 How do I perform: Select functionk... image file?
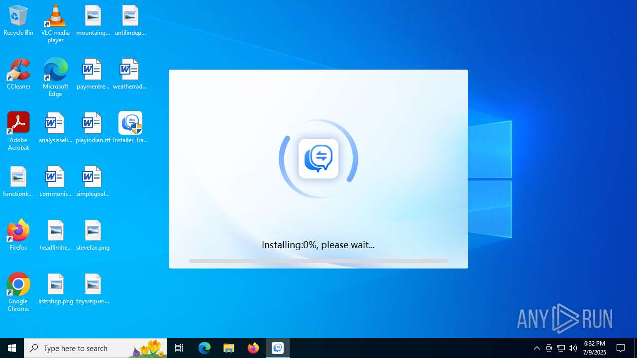(x=18, y=182)
